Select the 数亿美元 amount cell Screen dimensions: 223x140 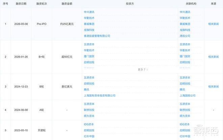coord(67,86)
